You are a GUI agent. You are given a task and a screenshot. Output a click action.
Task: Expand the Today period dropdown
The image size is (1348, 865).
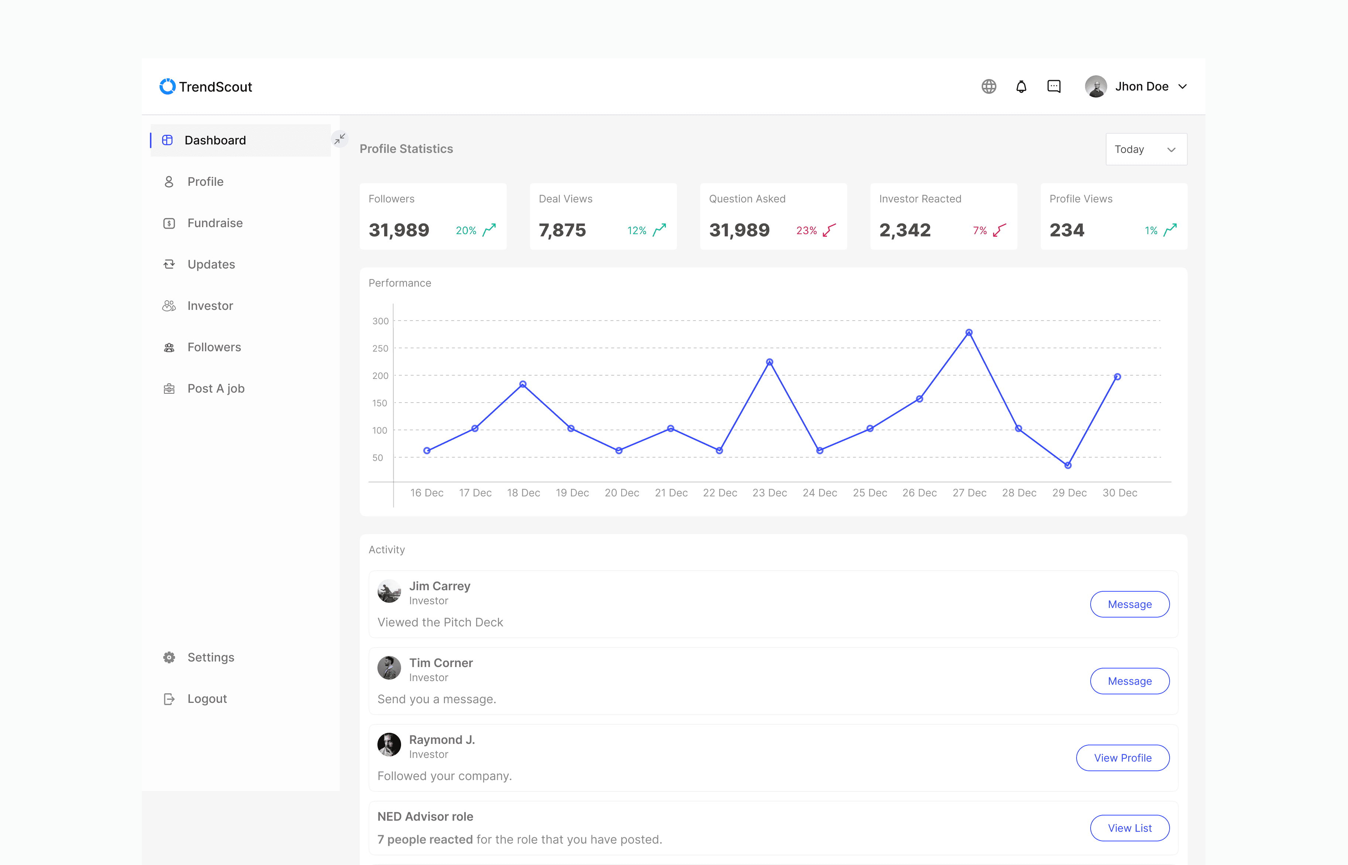coord(1146,150)
